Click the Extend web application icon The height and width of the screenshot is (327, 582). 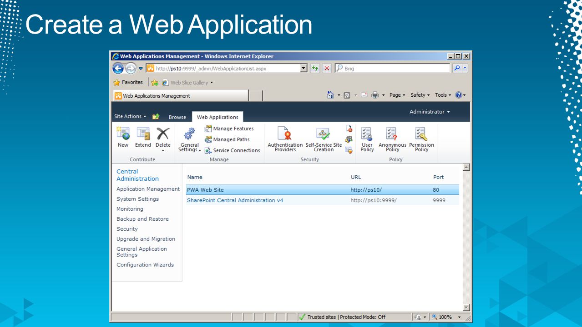[143, 137]
